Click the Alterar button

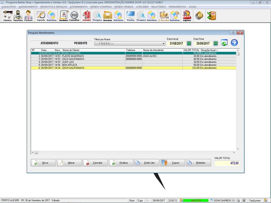69,163
